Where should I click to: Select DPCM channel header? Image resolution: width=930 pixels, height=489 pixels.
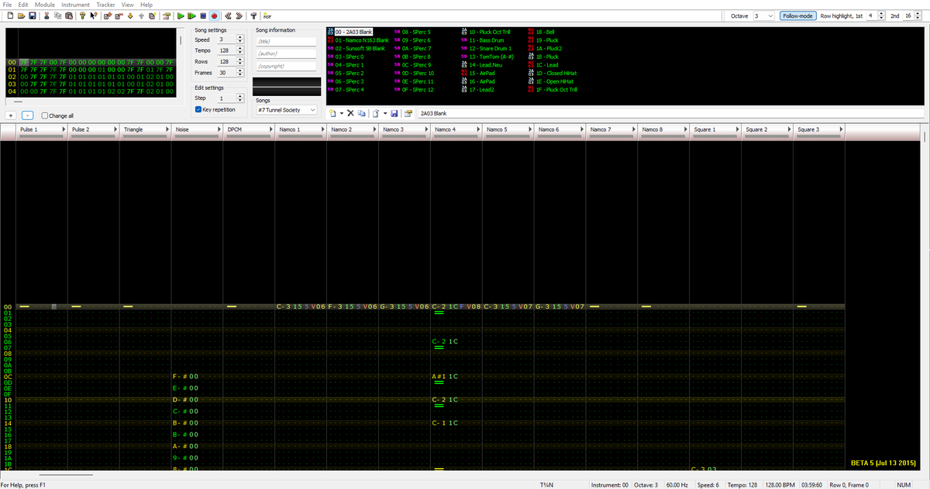[249, 132]
